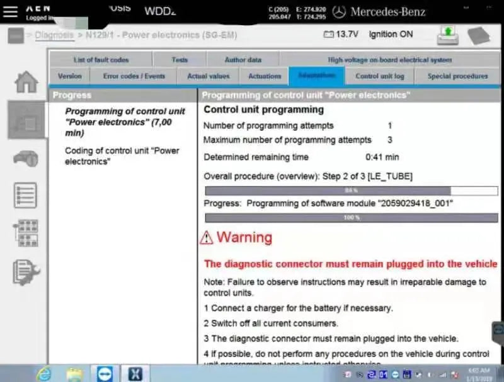This screenshot has width=504, height=382.
Task: Open the Actual values tab
Action: pyautogui.click(x=209, y=76)
